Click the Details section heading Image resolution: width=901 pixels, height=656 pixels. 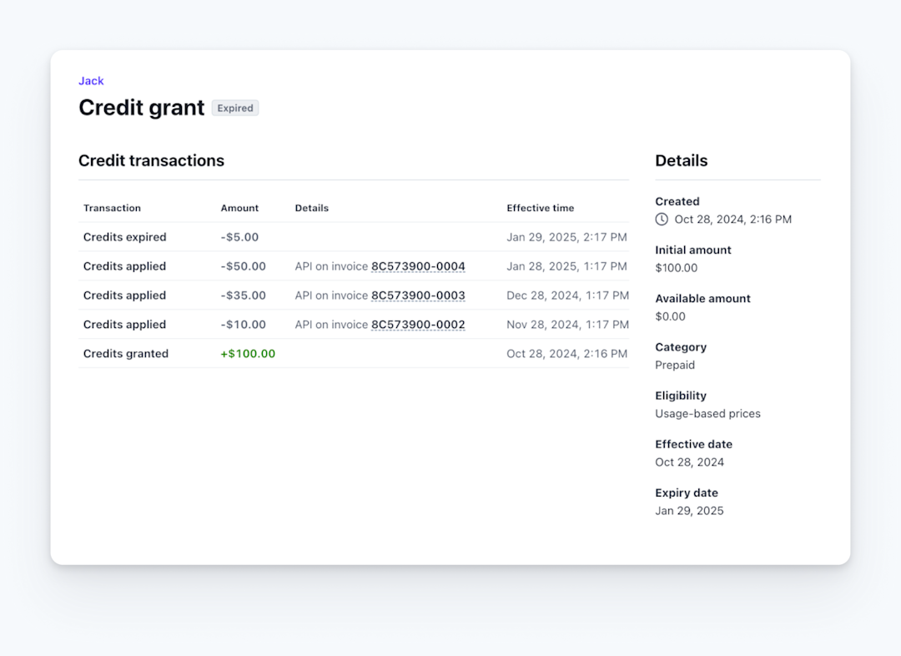coord(681,160)
